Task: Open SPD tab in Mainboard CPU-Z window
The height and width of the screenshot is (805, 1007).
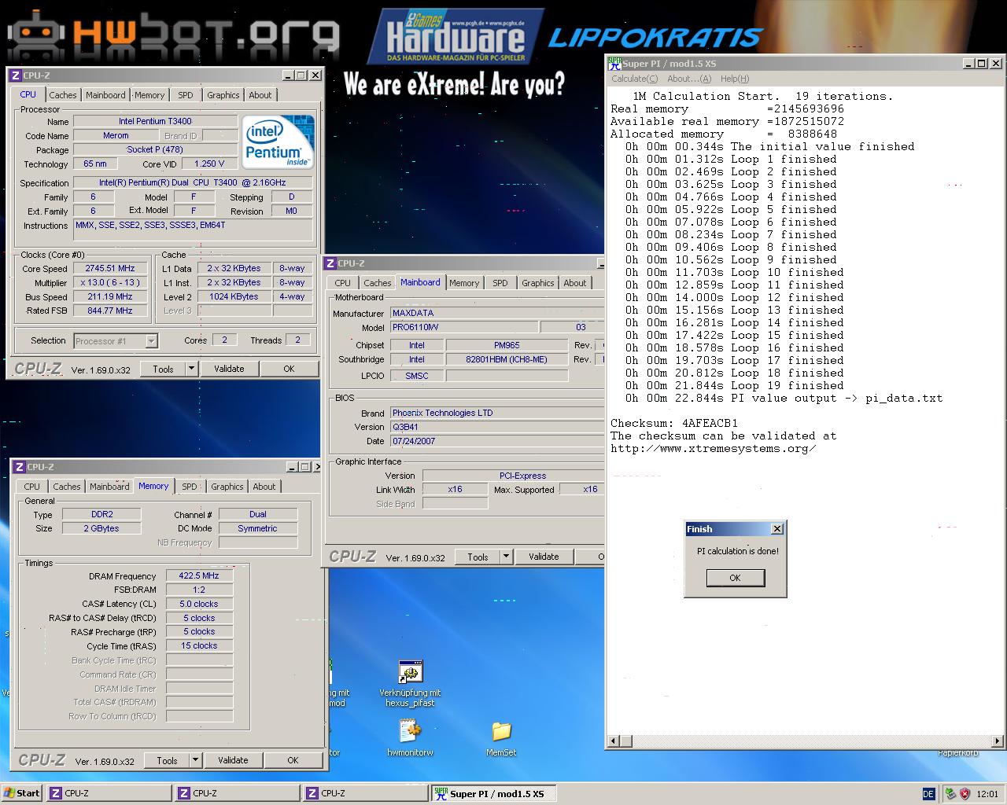Action: click(x=500, y=283)
